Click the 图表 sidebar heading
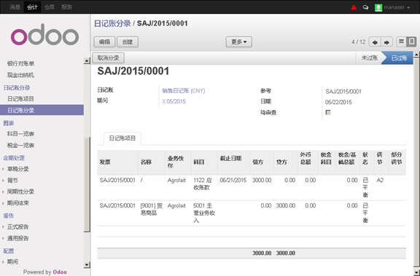The width and height of the screenshot is (420, 276). [x=9, y=123]
